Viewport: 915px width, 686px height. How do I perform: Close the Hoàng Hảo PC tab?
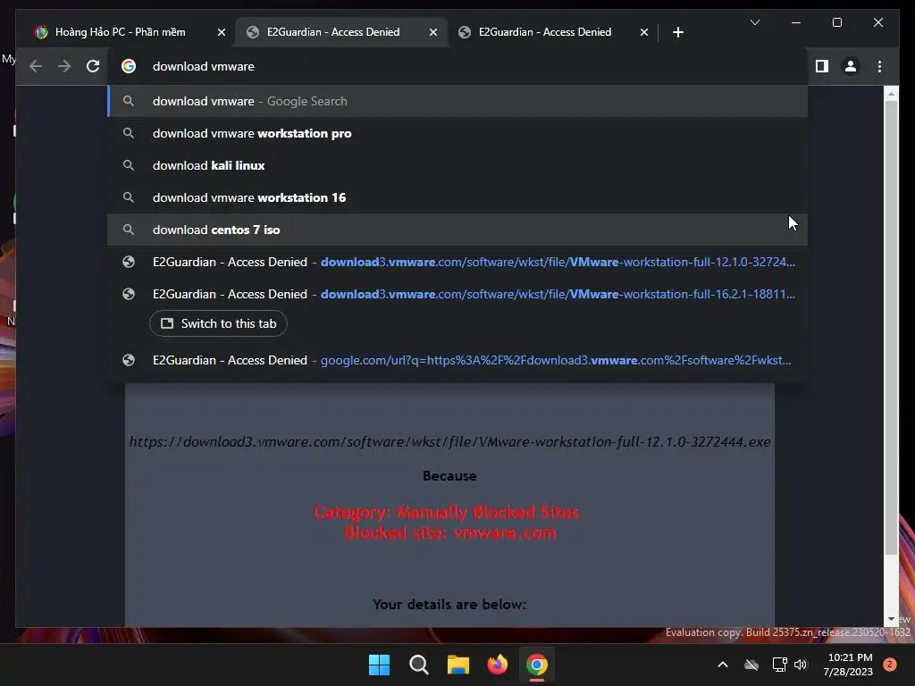point(222,32)
